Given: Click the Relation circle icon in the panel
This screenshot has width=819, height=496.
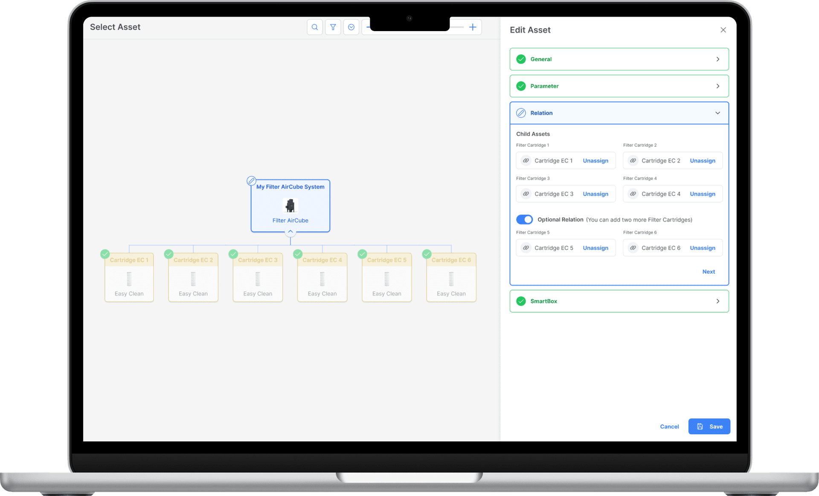Looking at the screenshot, I should pos(521,113).
